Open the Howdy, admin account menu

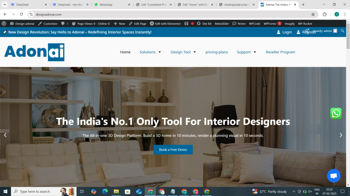(325, 31)
